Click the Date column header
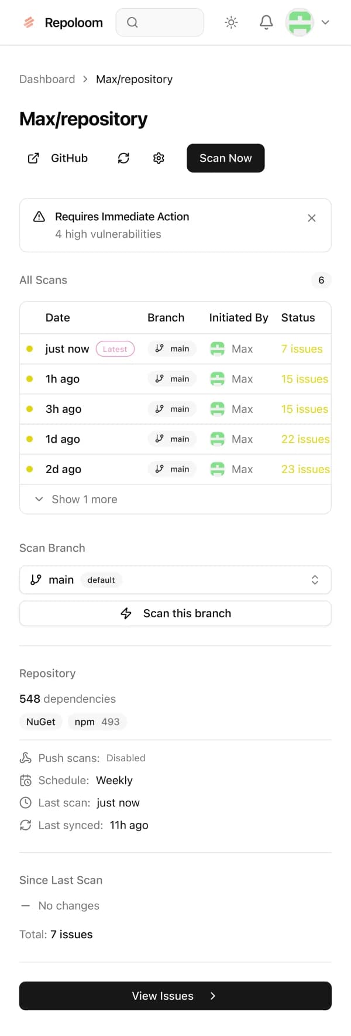Viewport: 351px width, 1036px height. click(x=58, y=317)
